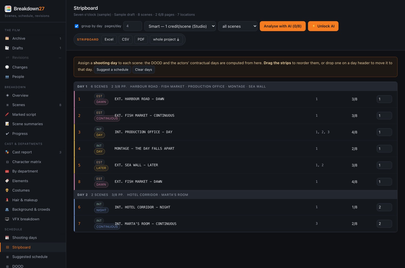Click the People icon in sidebar
This screenshot has width=405, height=268.
(x=7, y=77)
